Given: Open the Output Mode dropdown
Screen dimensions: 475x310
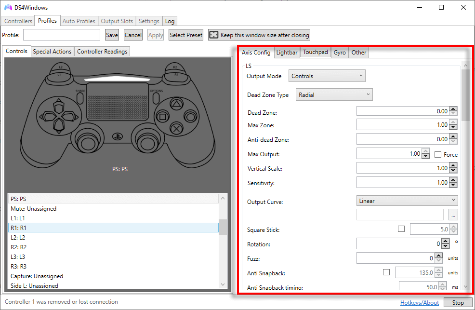Looking at the screenshot, I should tap(327, 76).
